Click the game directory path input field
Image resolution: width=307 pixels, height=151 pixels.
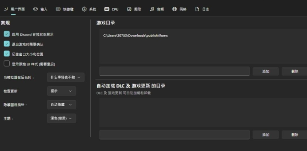pos(175,71)
